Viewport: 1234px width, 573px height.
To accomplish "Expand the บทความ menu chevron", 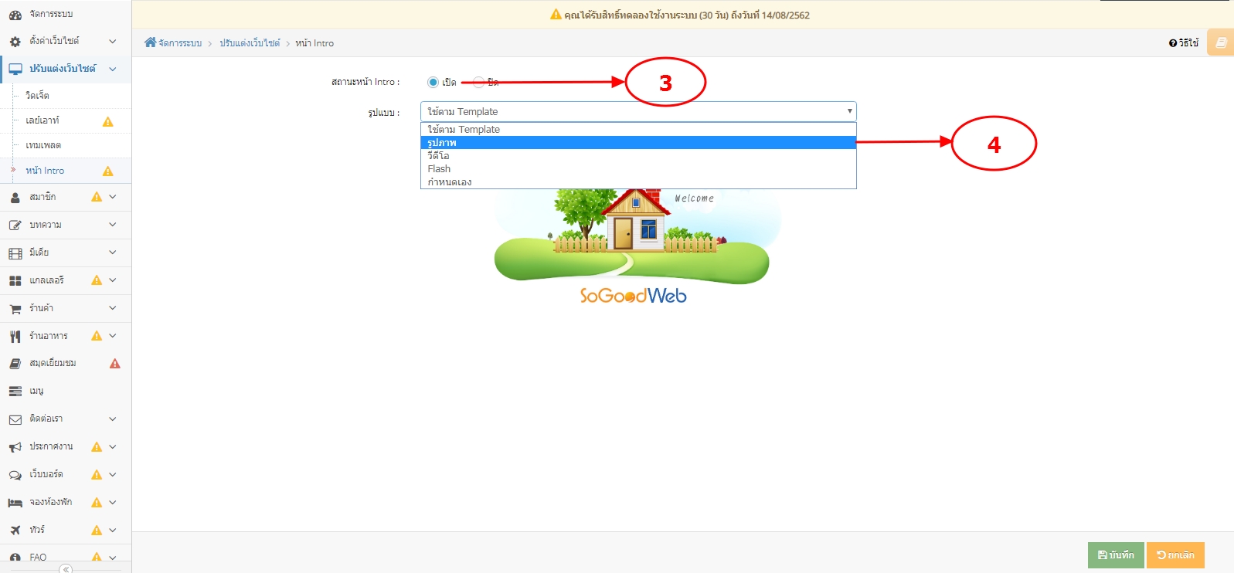I will click(x=113, y=225).
